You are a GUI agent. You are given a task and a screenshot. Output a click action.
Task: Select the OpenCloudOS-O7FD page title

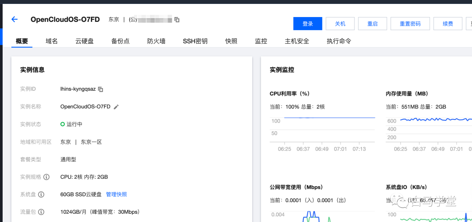point(65,20)
